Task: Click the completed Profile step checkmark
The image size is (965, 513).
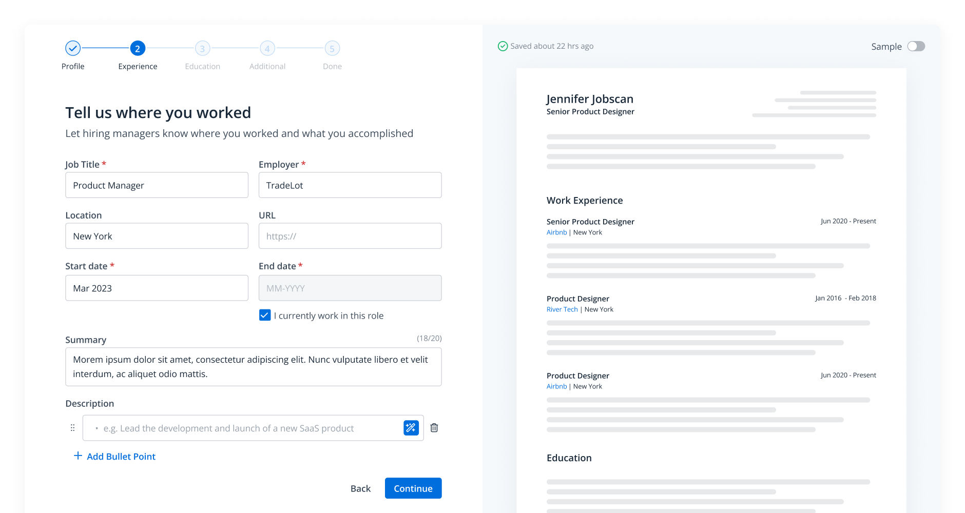Action: click(x=73, y=48)
